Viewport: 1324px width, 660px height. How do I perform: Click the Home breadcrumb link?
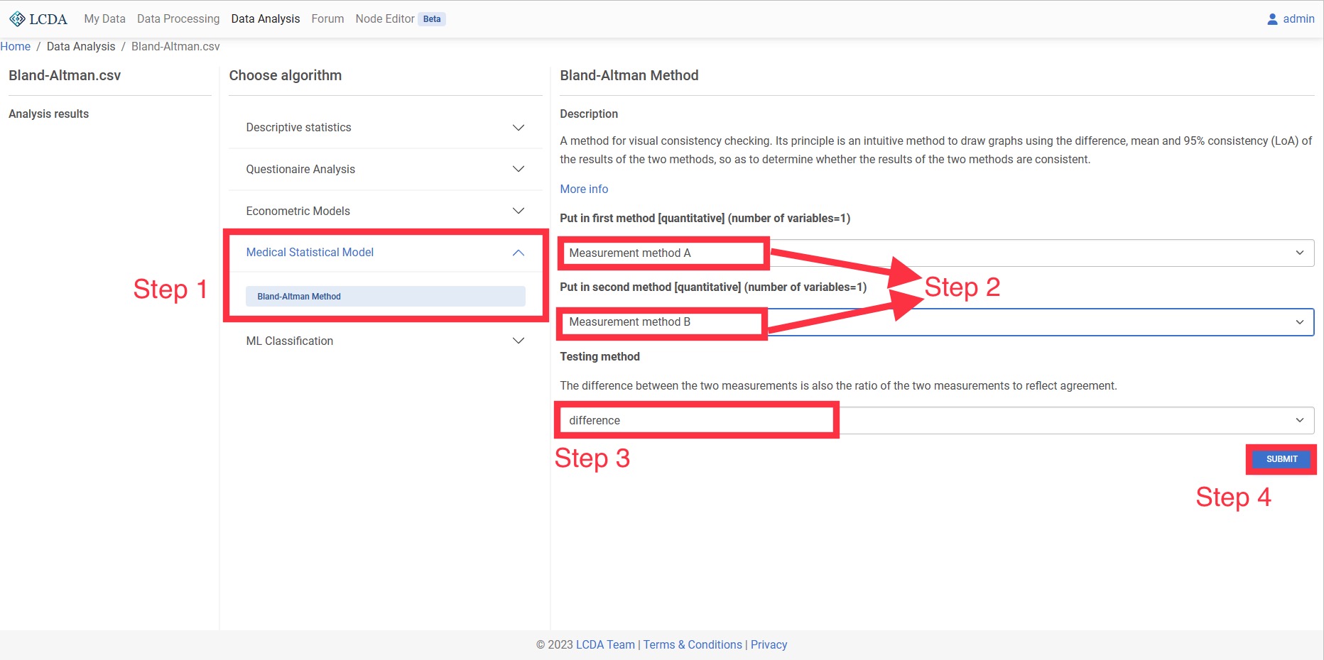pyautogui.click(x=16, y=47)
